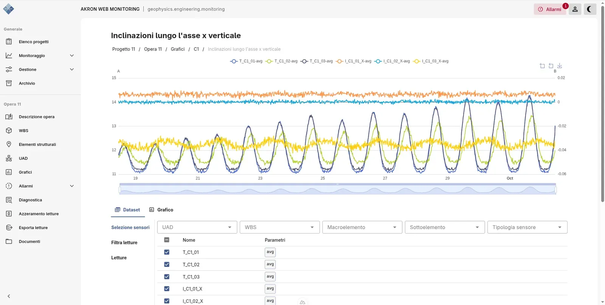Uncheck the I_C1_01_X sensor checkbox

click(x=167, y=289)
